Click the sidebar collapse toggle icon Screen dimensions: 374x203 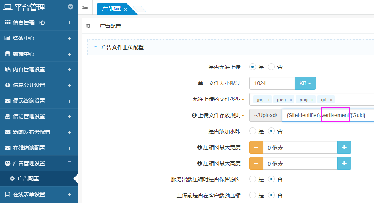click(85, 7)
